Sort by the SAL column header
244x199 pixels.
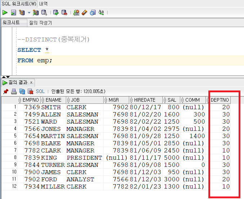point(171,100)
